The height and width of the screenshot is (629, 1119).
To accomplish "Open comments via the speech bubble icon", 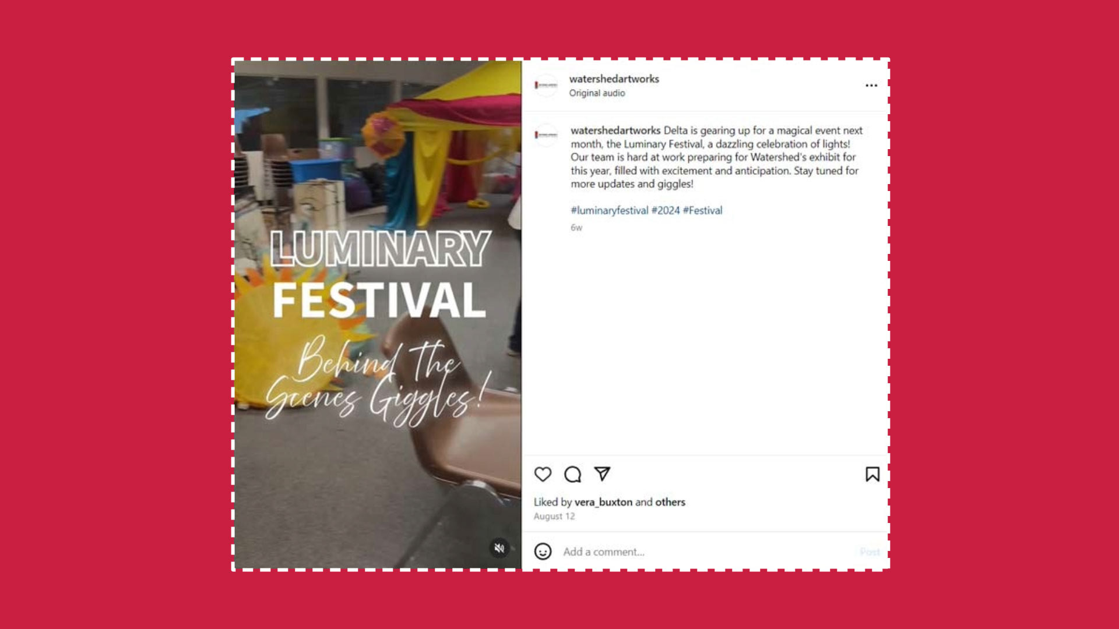I will click(573, 475).
